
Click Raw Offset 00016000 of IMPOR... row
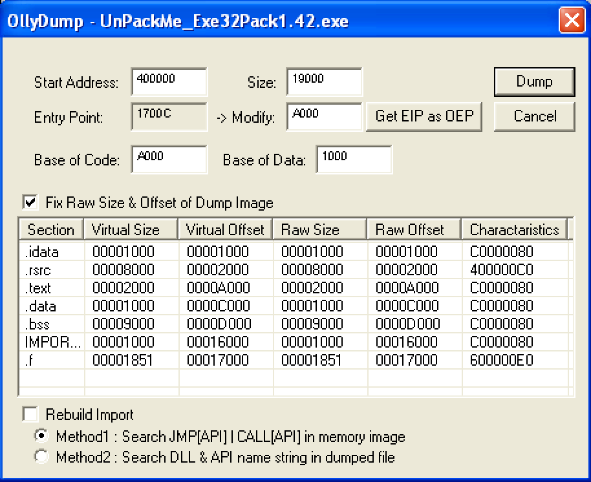(x=407, y=342)
